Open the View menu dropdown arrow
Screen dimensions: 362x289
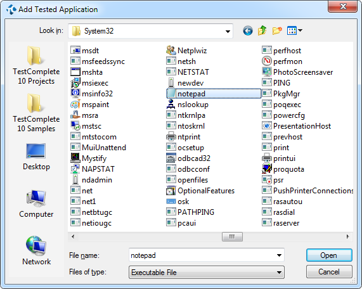click(x=300, y=30)
